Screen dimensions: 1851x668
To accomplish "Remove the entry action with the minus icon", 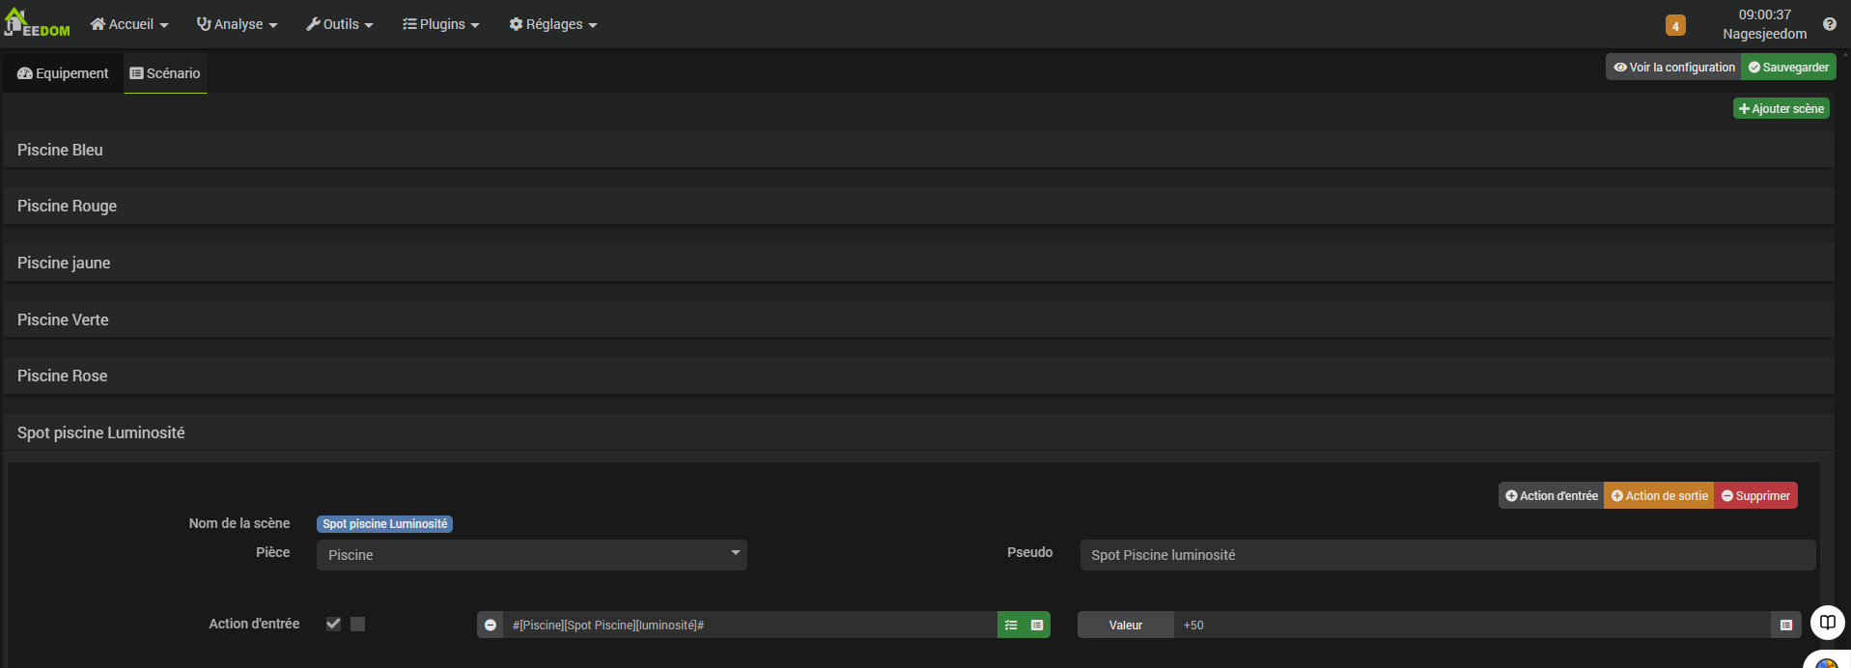I will 491,626.
